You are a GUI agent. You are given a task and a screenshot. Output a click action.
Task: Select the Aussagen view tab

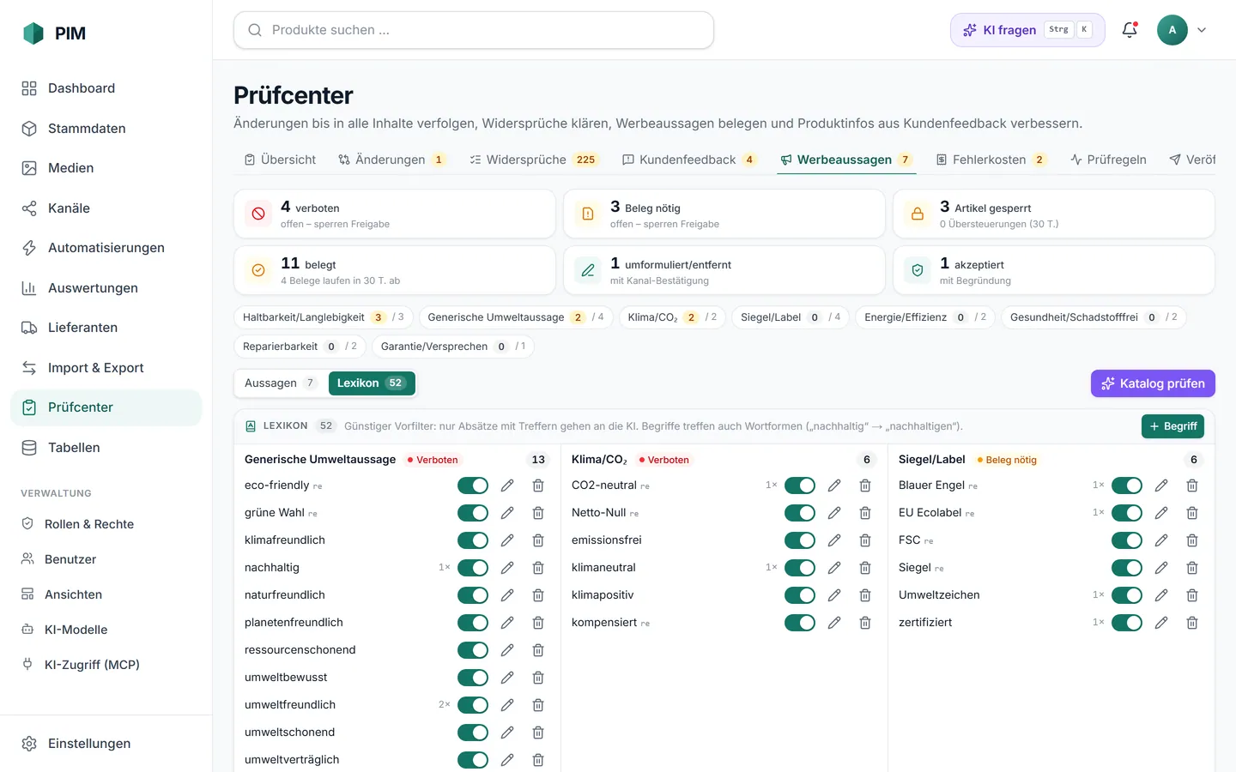281,383
